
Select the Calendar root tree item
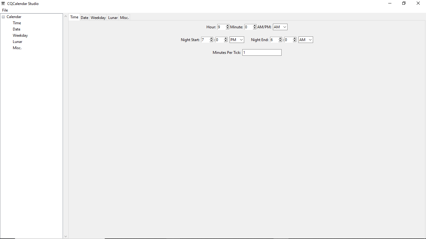click(14, 17)
